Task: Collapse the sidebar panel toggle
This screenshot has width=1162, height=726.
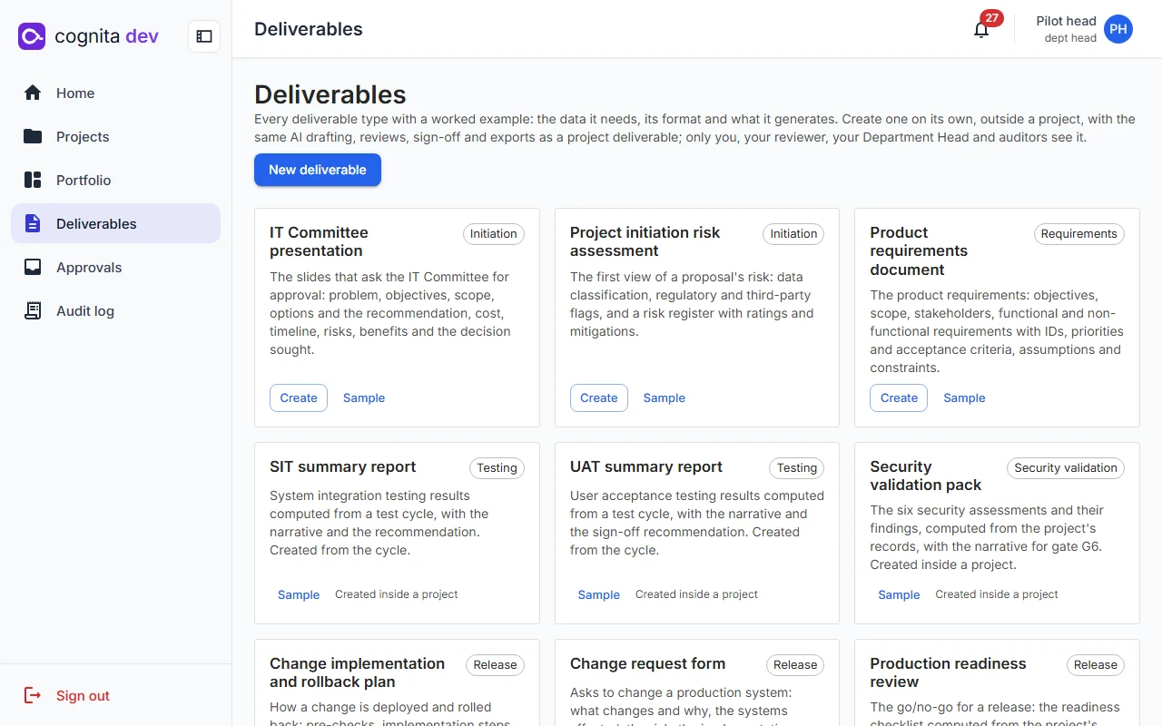Action: tap(204, 36)
